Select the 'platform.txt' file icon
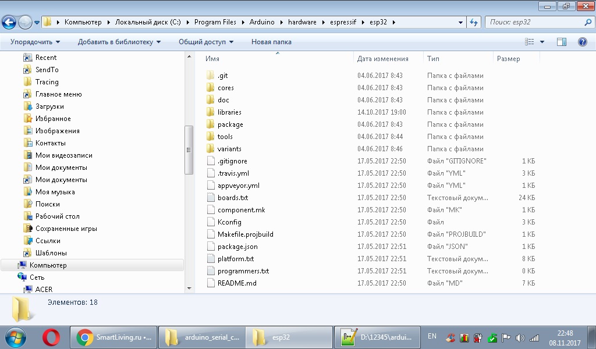The height and width of the screenshot is (349, 596). (211, 259)
